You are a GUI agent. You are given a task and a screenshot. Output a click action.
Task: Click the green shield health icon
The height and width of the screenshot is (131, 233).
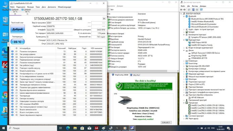pos(119,86)
